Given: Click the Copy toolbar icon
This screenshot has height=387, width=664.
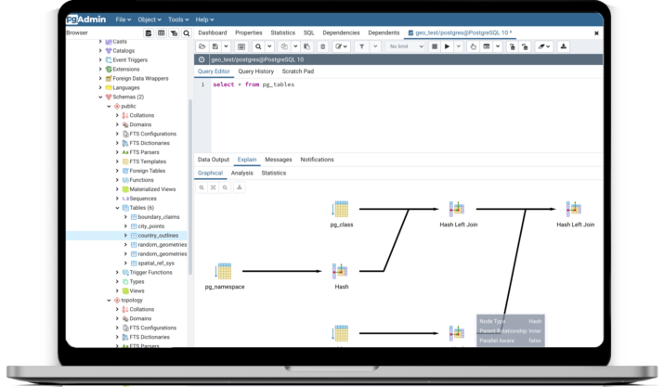Looking at the screenshot, I should click(x=284, y=46).
